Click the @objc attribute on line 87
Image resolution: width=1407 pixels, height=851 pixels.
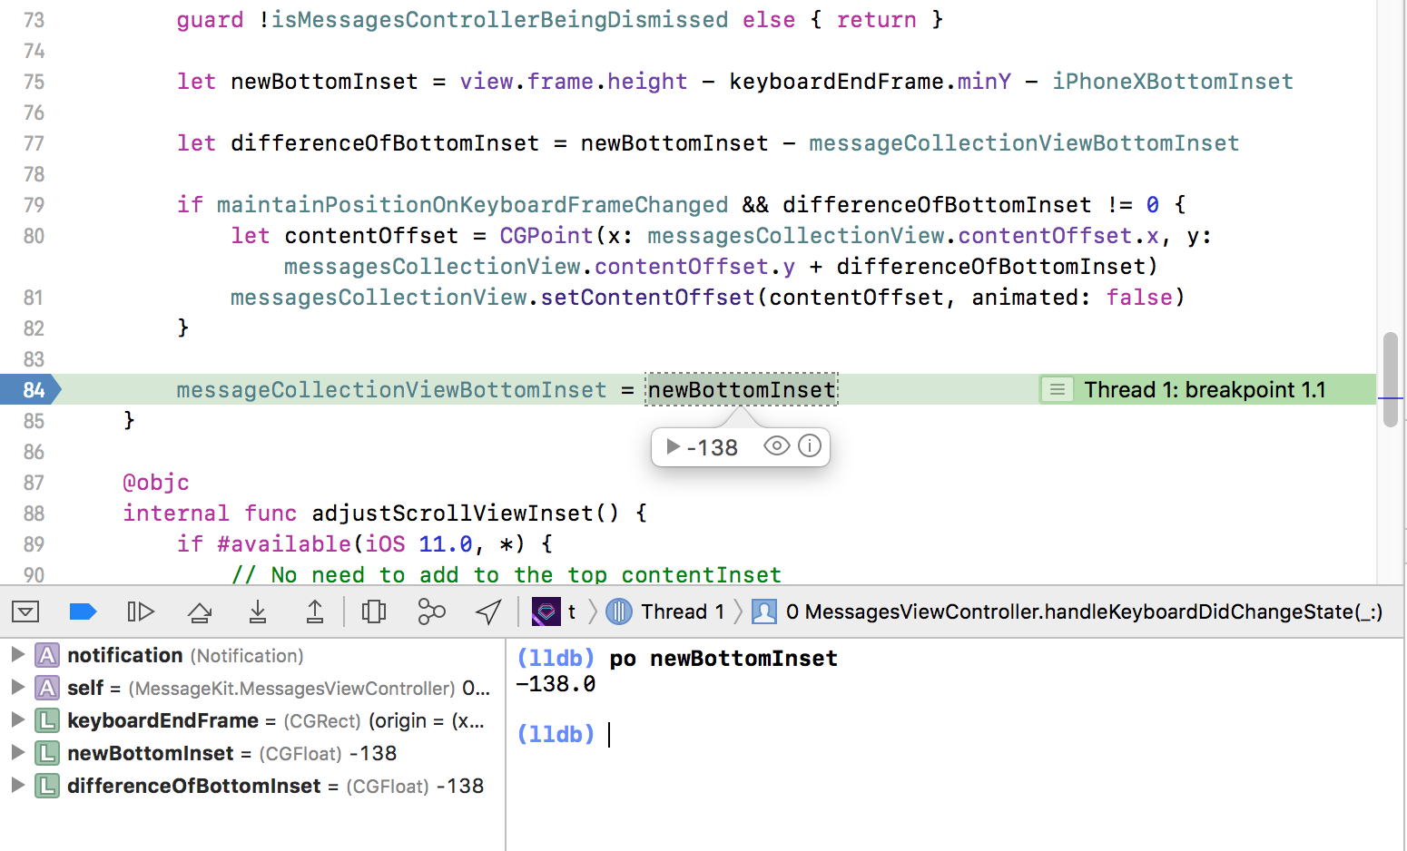pyautogui.click(x=156, y=482)
